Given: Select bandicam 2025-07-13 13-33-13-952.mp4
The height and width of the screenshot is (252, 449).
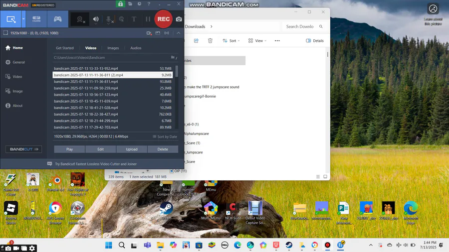Looking at the screenshot, I should tap(113, 68).
